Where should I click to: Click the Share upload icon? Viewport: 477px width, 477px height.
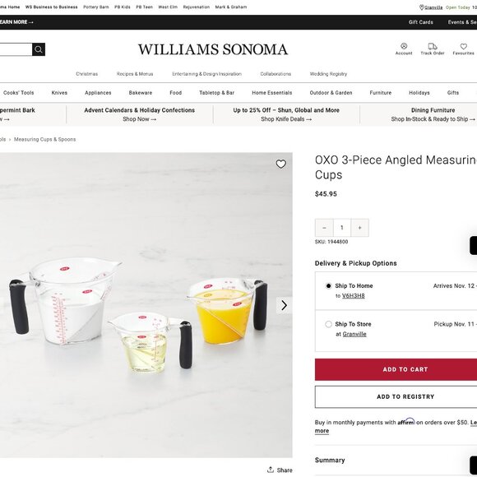270,470
